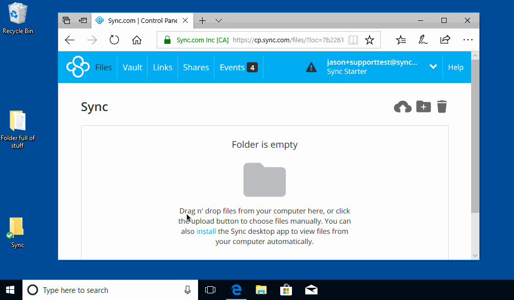Open the Help link
514x300 pixels.
456,67
